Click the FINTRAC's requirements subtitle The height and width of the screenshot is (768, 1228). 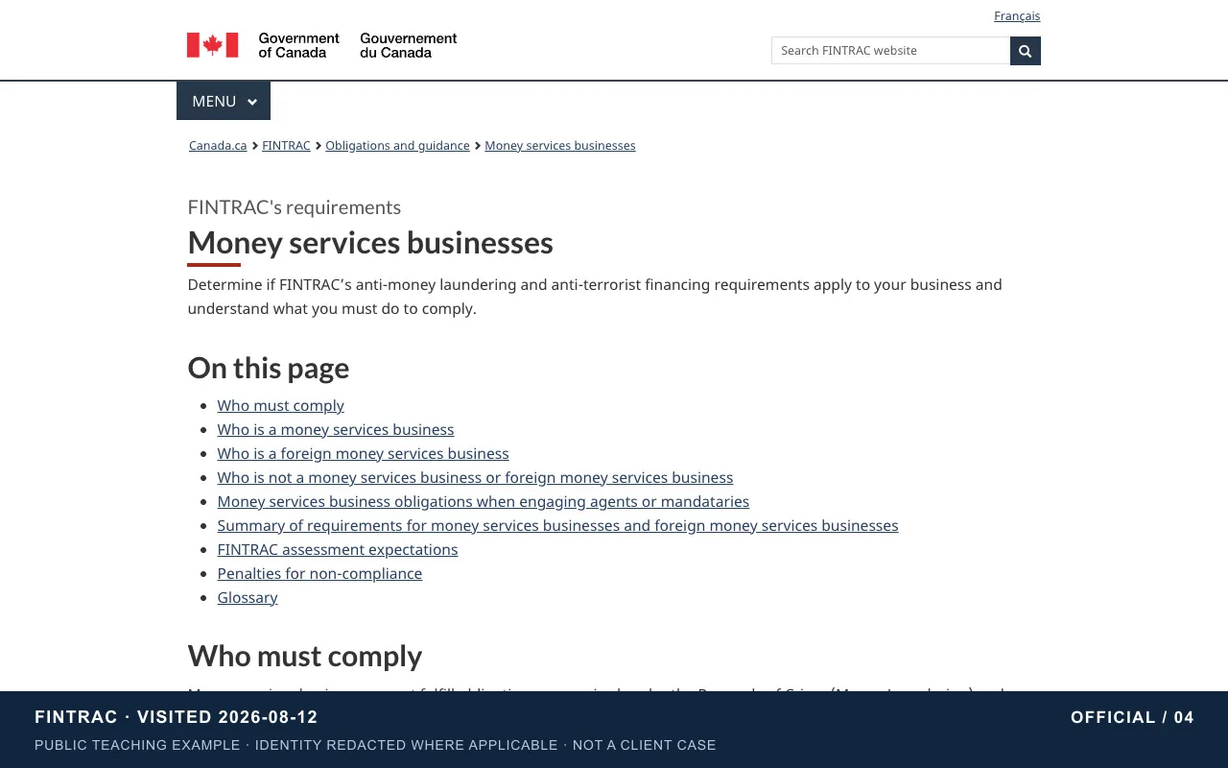pyautogui.click(x=295, y=207)
